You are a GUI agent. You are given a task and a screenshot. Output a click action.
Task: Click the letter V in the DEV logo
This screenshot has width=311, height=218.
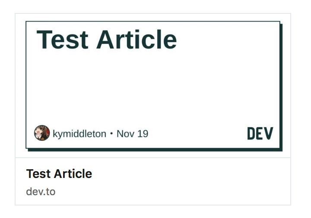click(x=269, y=134)
